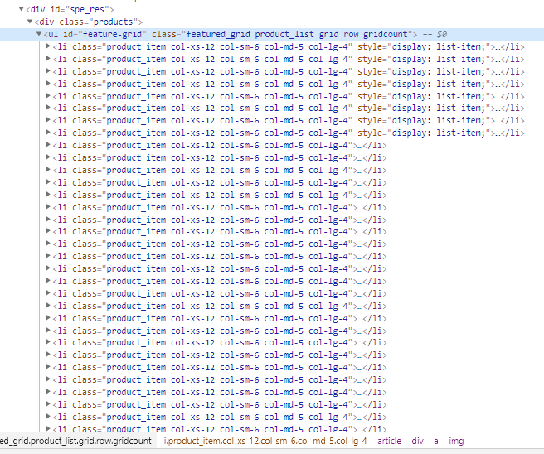
Task: Click the "products" class attribute value
Action: (x=114, y=22)
